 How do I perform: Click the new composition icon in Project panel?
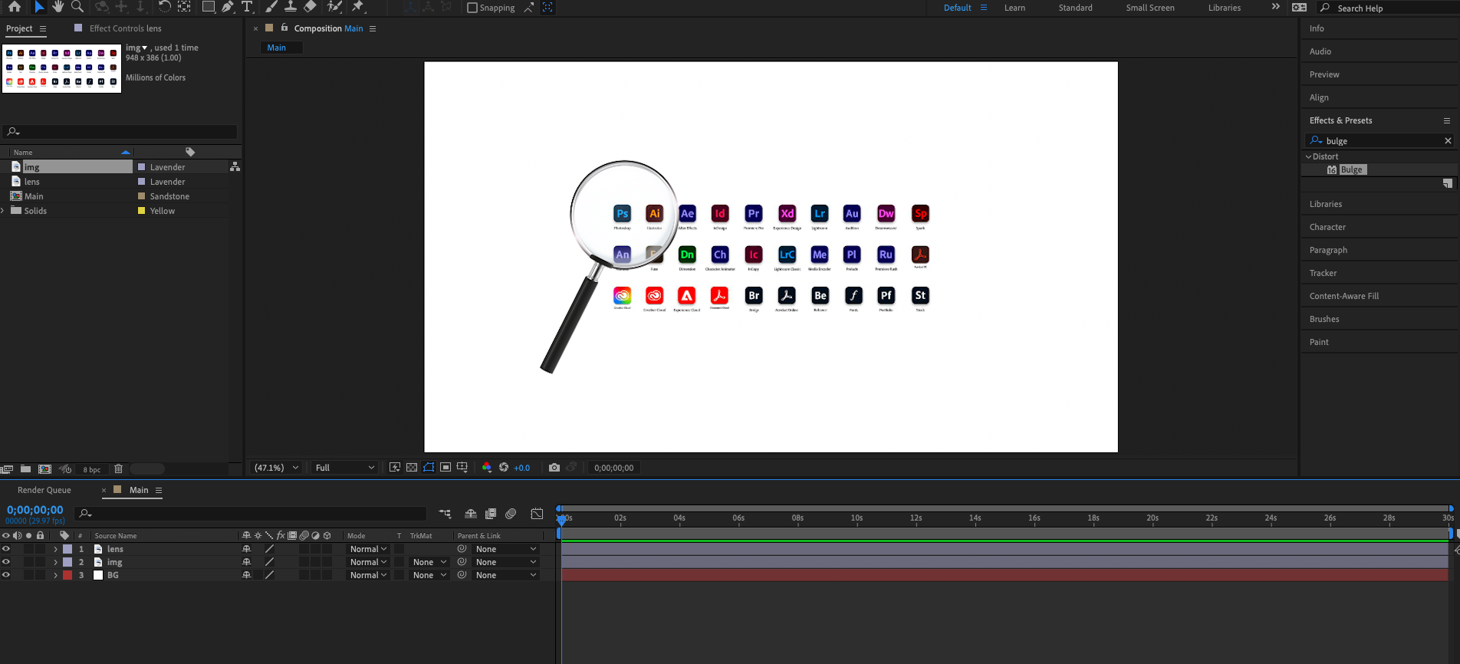(44, 469)
